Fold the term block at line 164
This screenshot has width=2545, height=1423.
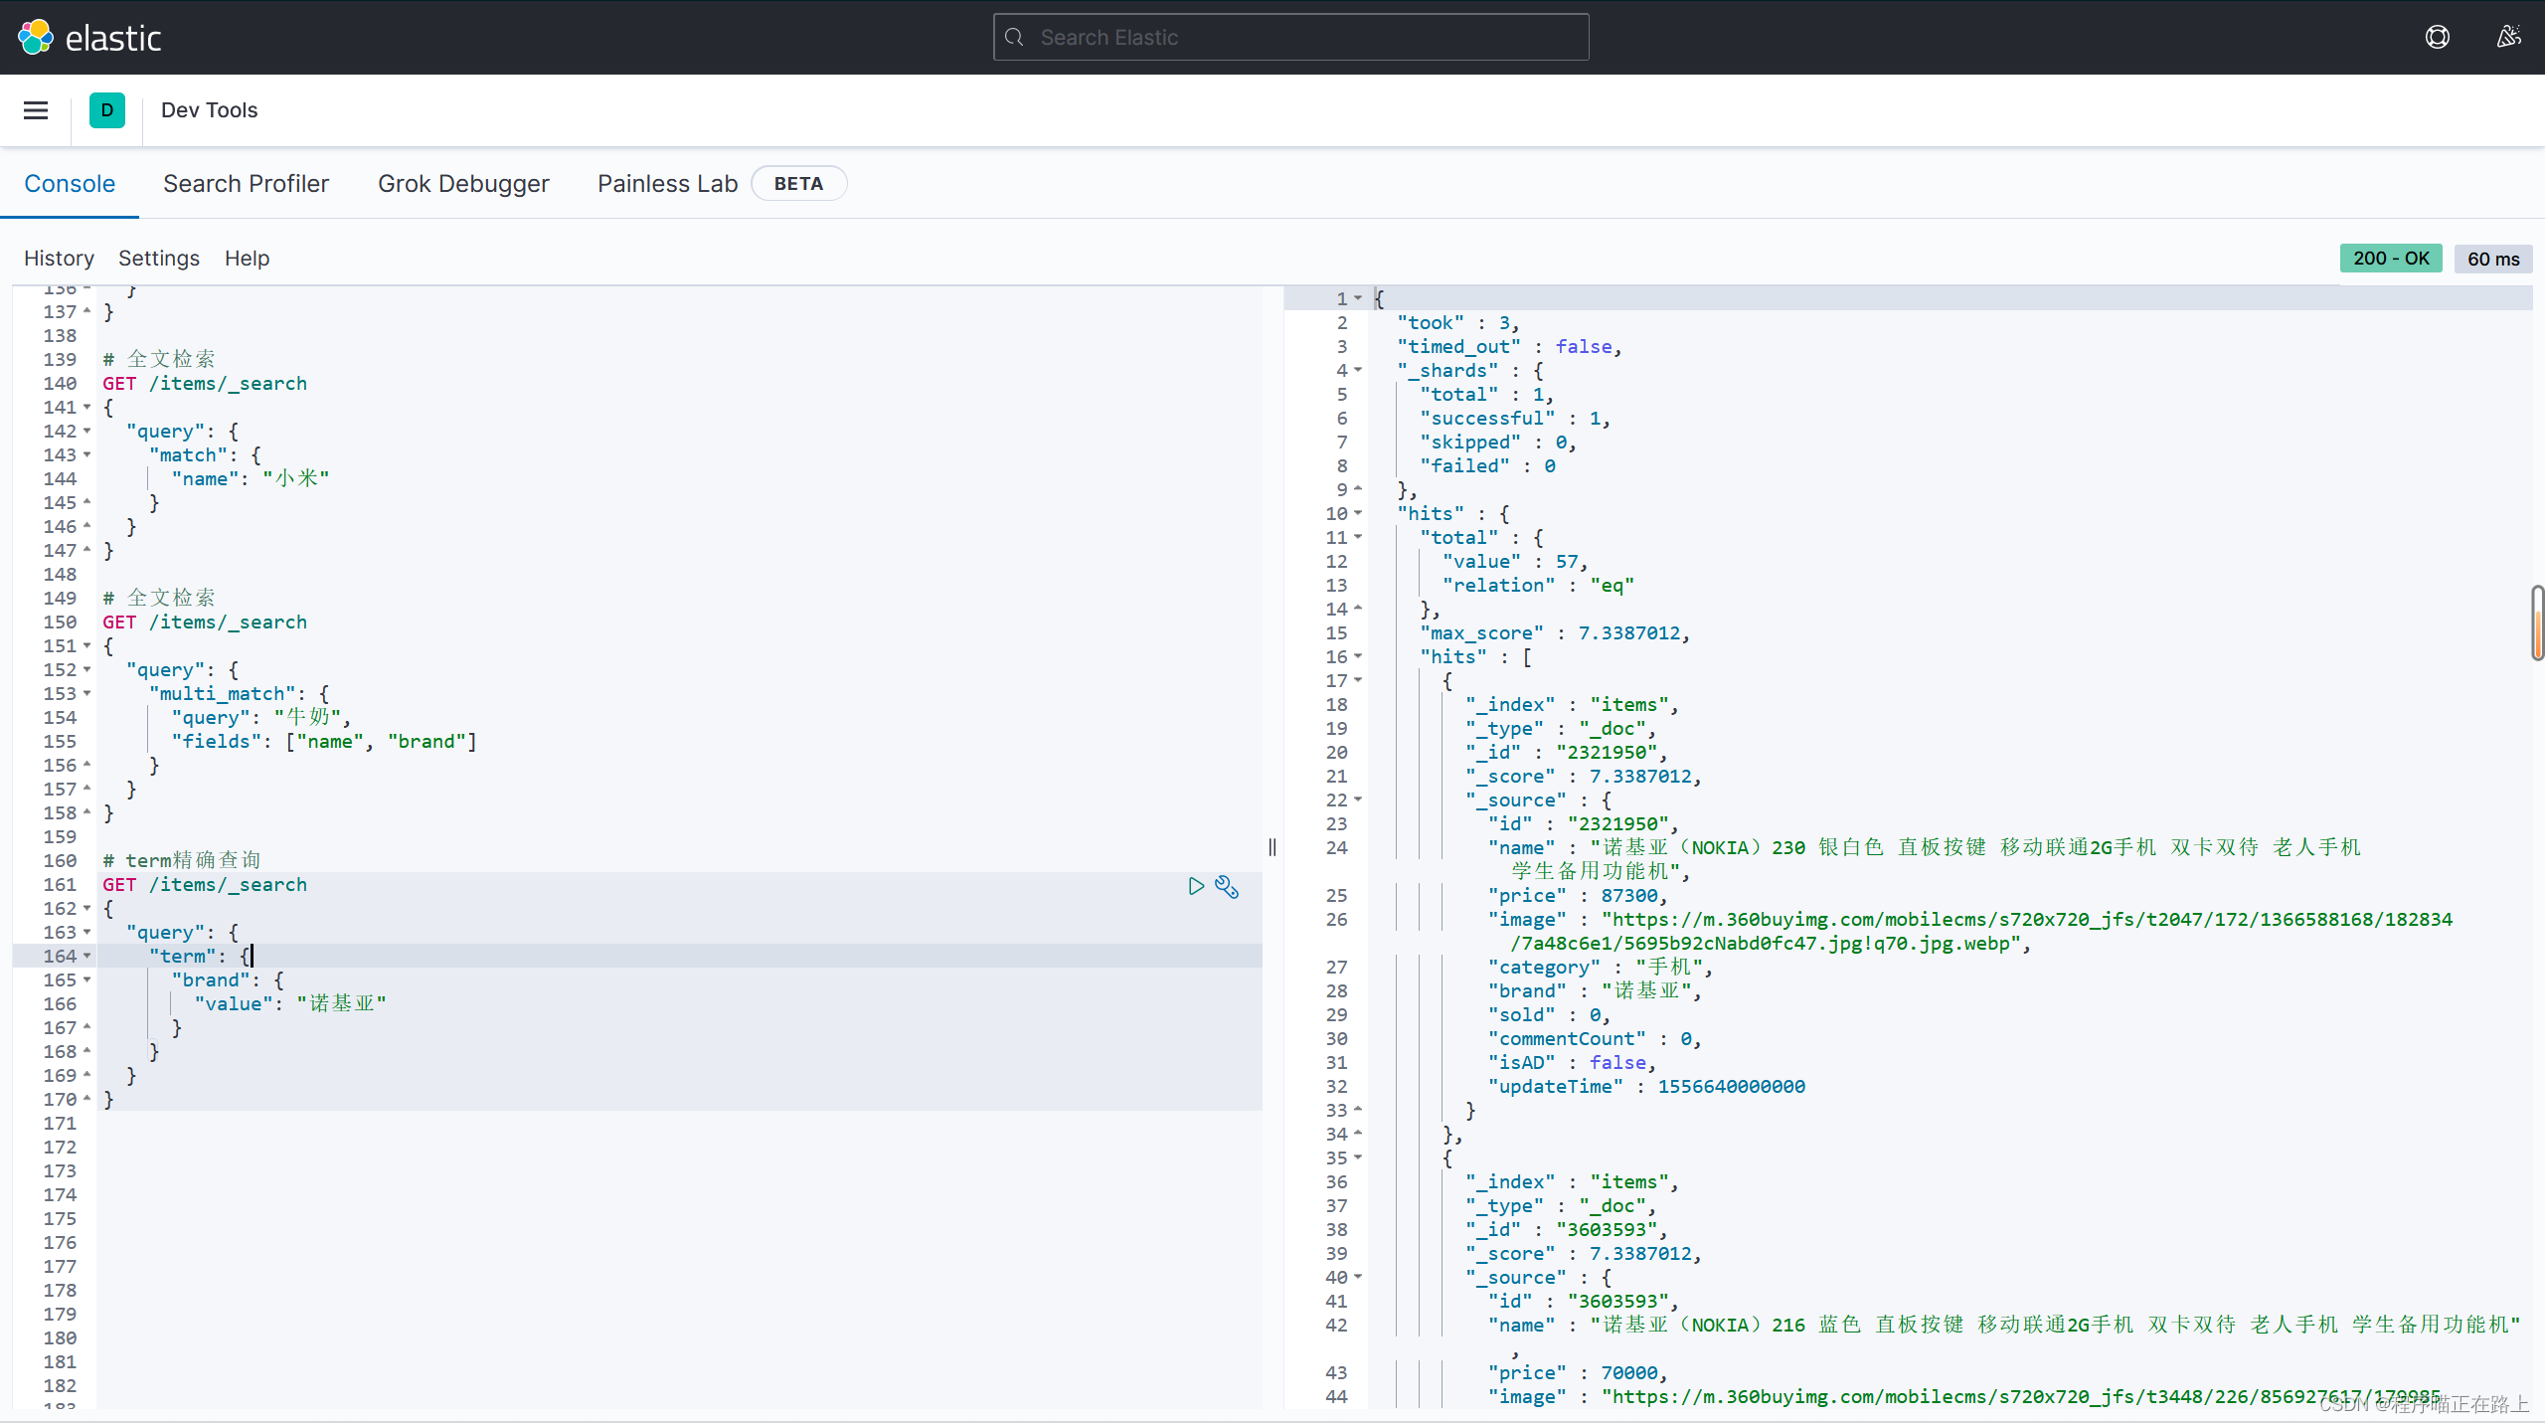coord(87,957)
